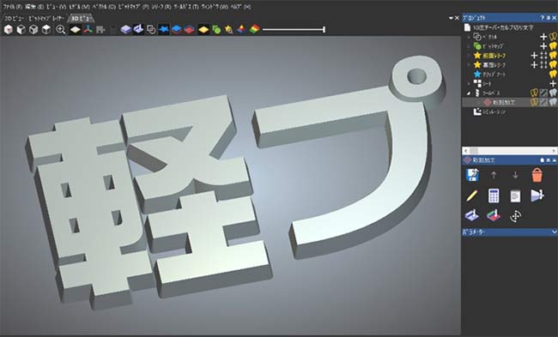
Task: Activate the zoom magnifier tool
Action: click(x=60, y=29)
